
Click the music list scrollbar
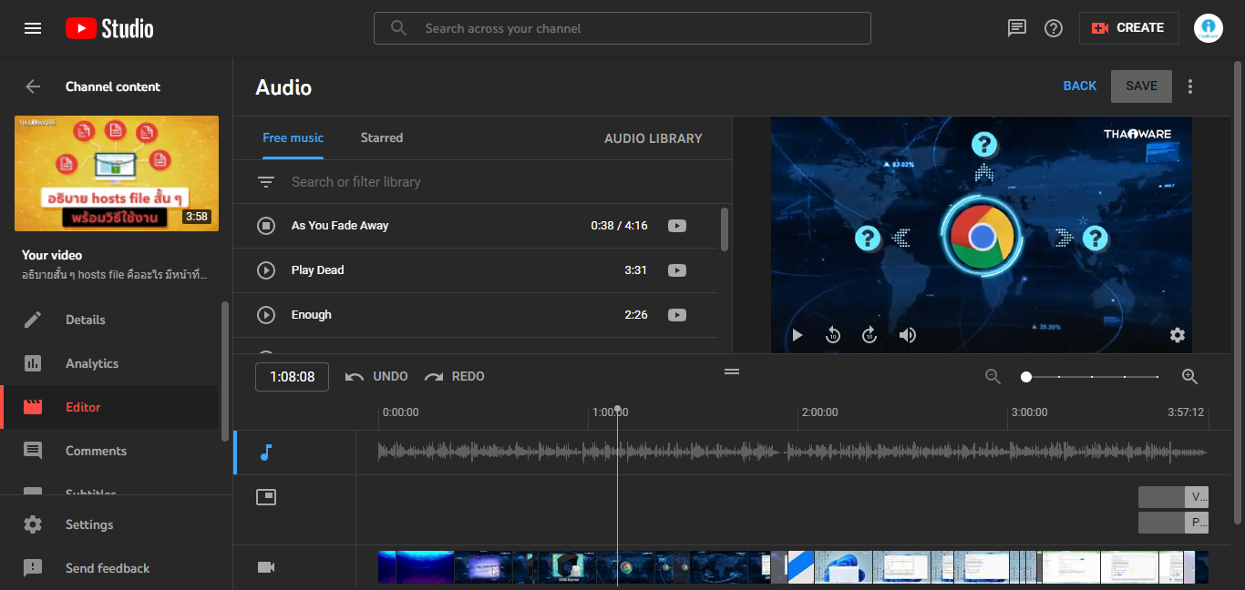[x=725, y=229]
